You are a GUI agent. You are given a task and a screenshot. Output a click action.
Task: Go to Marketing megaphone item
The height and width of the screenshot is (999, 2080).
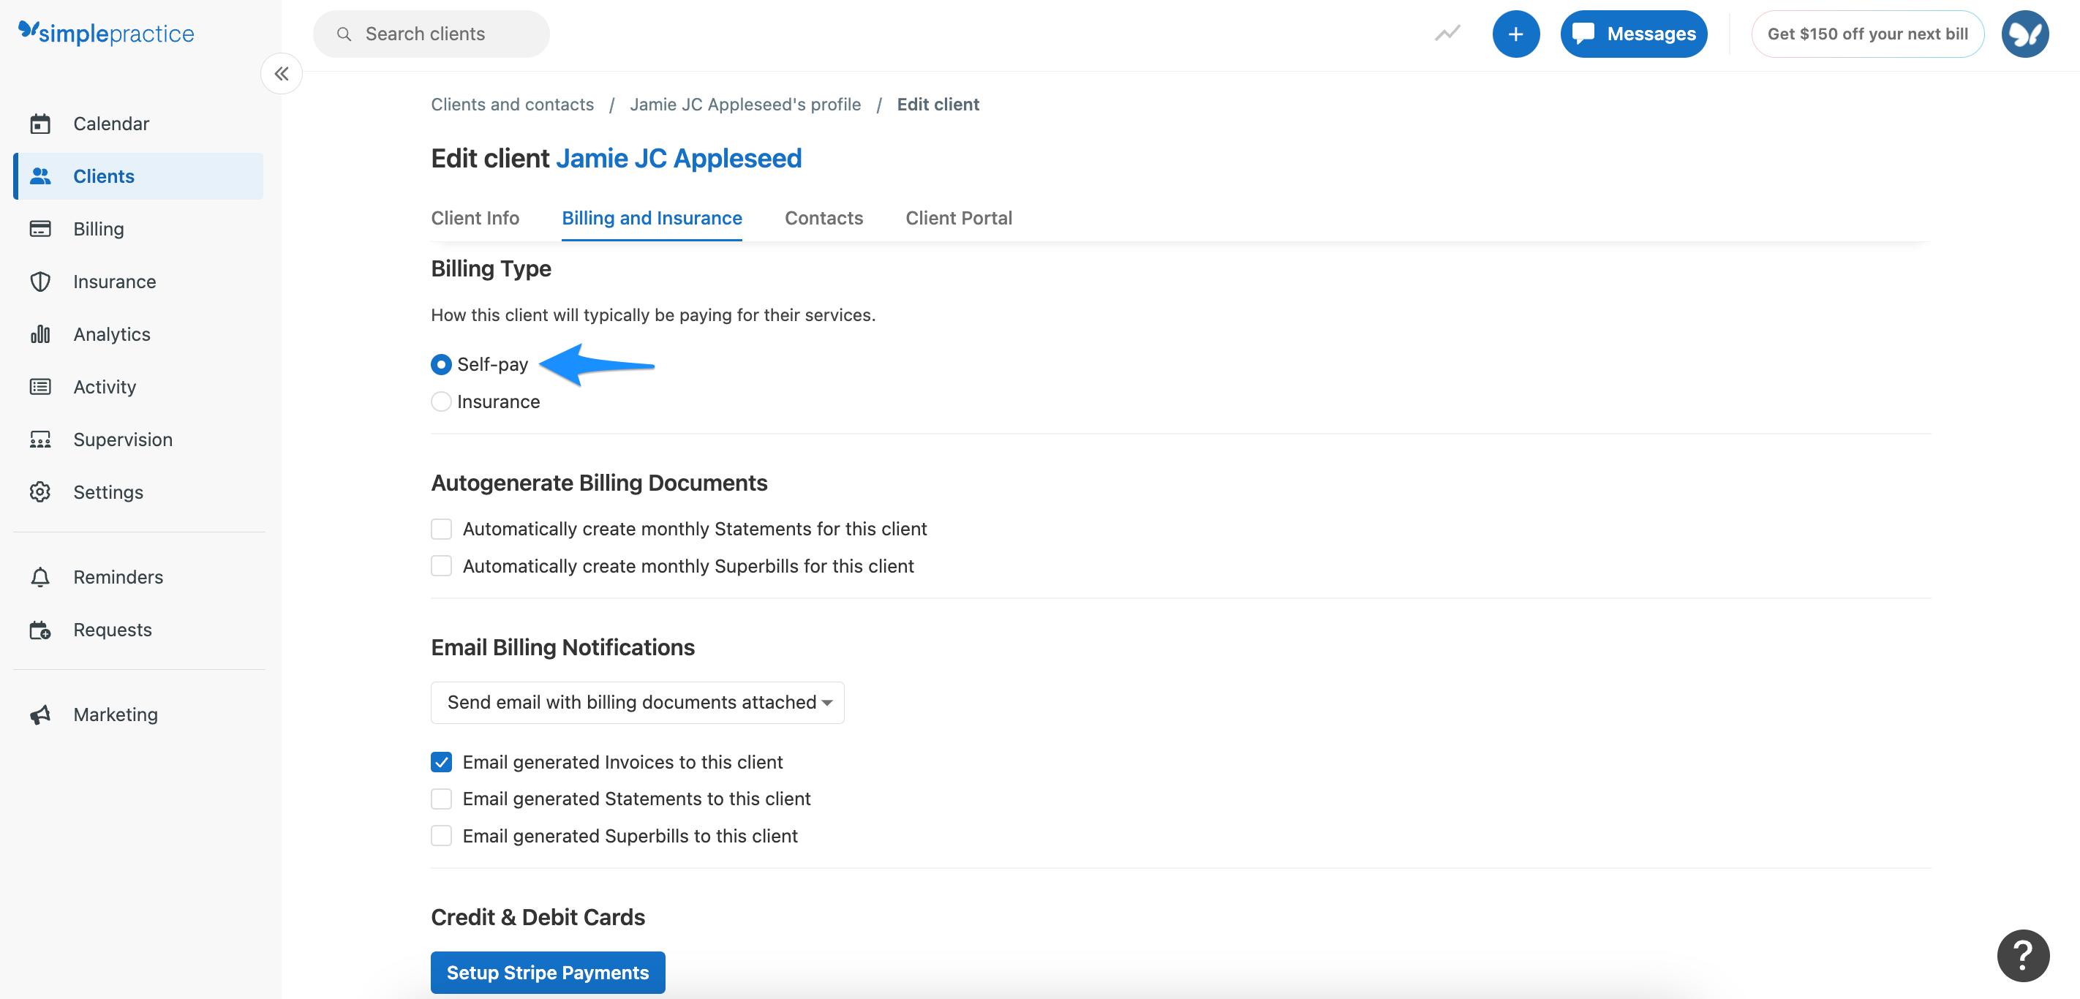115,715
